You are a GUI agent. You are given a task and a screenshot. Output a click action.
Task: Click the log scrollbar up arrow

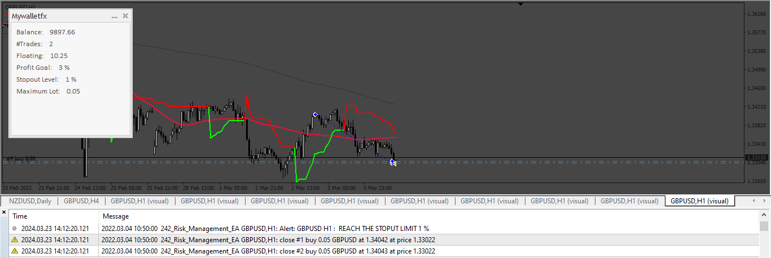[764, 216]
